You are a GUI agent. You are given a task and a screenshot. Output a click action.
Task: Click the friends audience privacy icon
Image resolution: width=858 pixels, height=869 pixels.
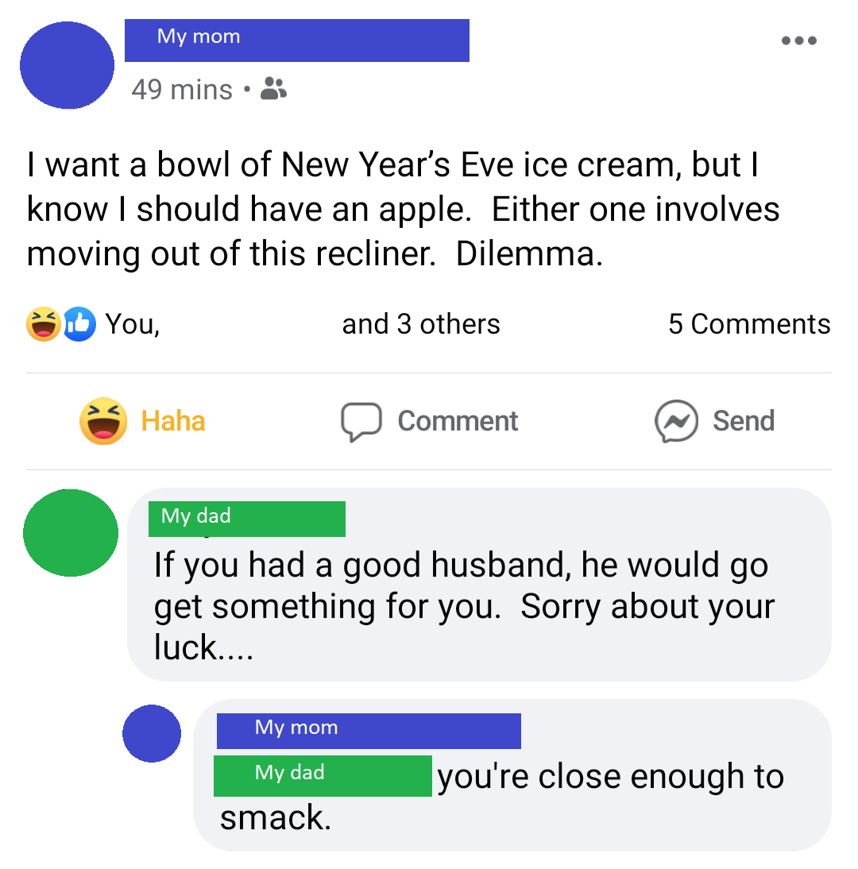pyautogui.click(x=273, y=88)
